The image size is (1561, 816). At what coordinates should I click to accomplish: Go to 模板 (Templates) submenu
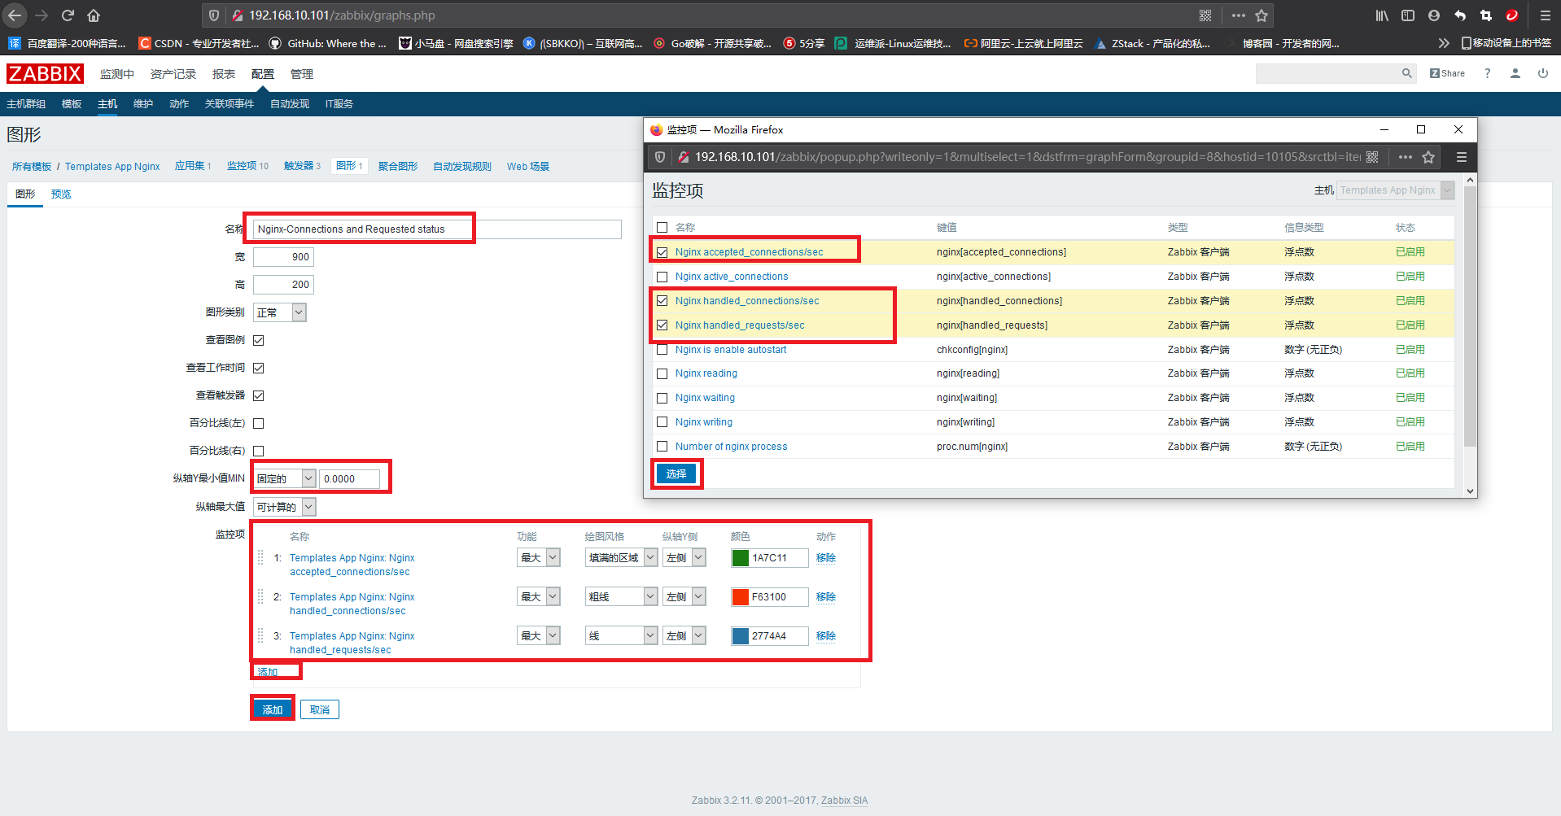pos(72,104)
